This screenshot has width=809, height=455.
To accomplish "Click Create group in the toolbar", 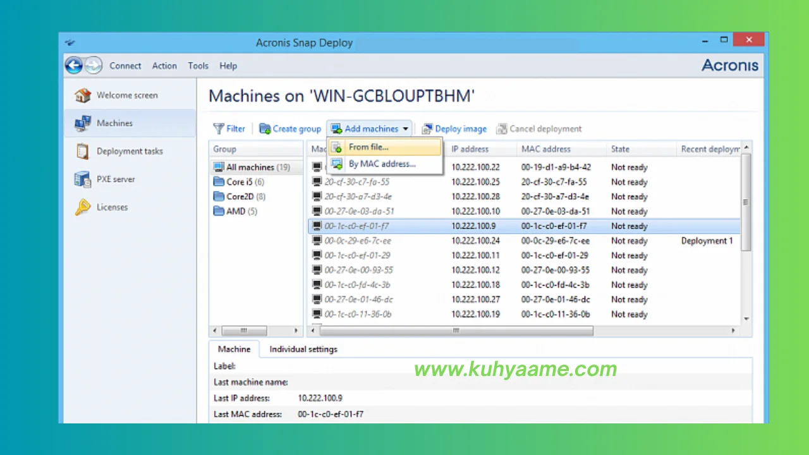I will (x=290, y=129).
